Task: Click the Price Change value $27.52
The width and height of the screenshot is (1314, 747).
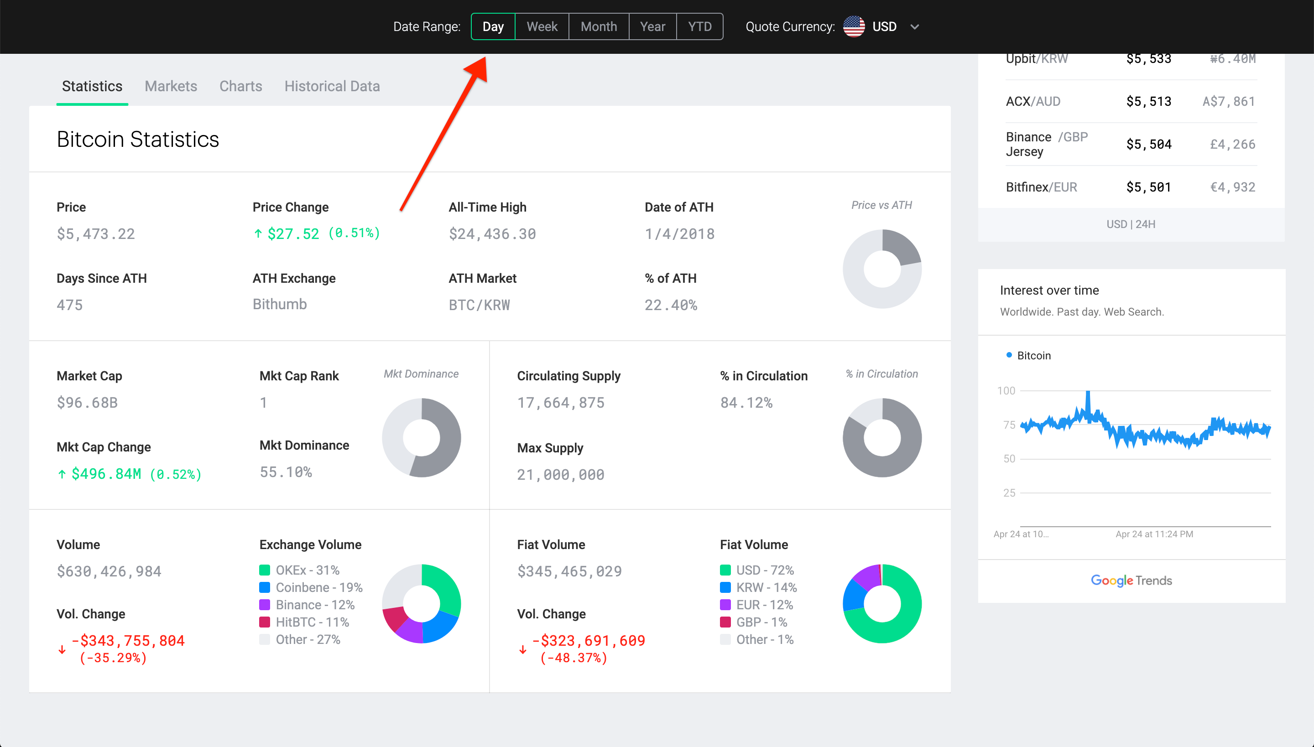Action: [x=293, y=234]
